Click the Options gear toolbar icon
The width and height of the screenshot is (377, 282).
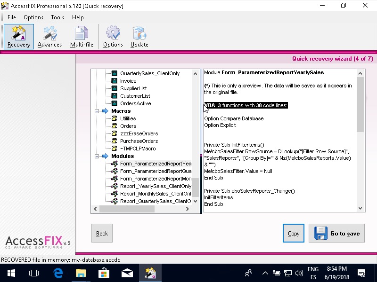pyautogui.click(x=113, y=36)
